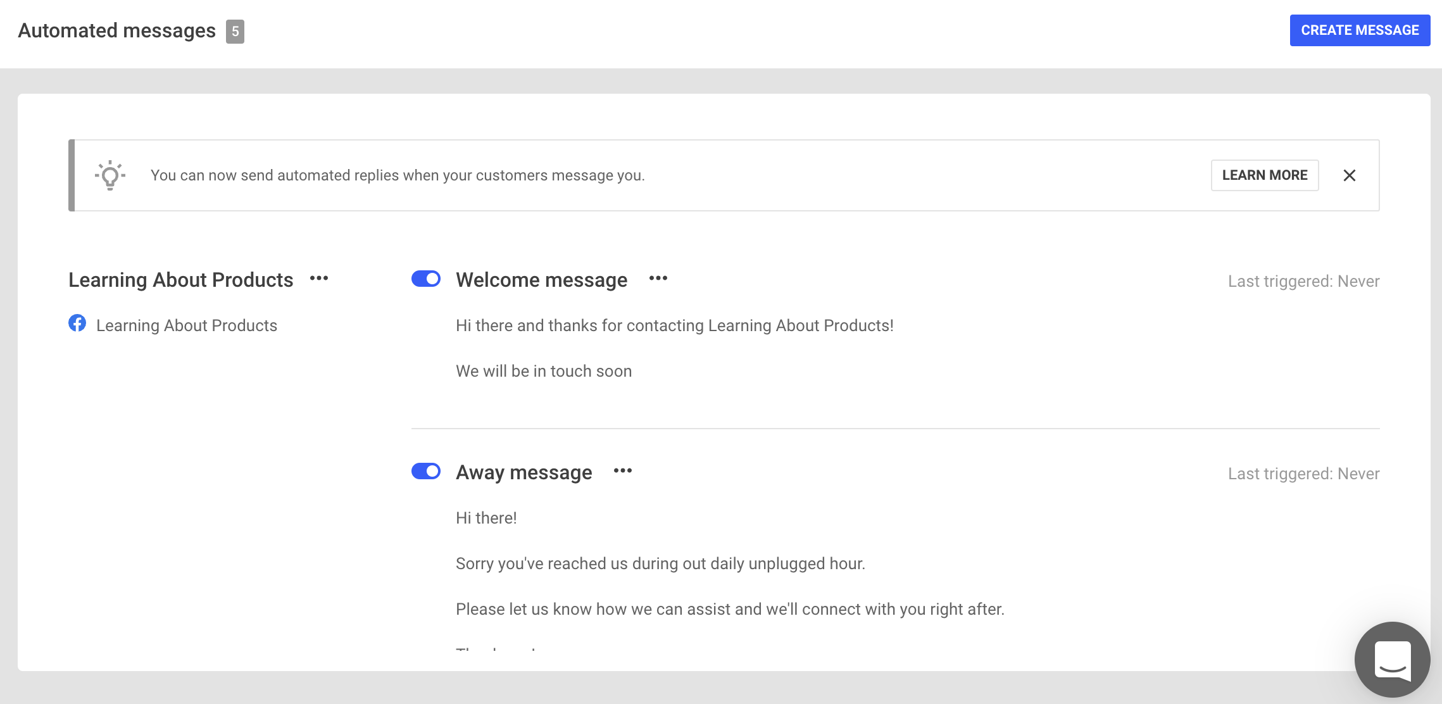The image size is (1442, 704).
Task: Click the Away message title
Action: [524, 472]
